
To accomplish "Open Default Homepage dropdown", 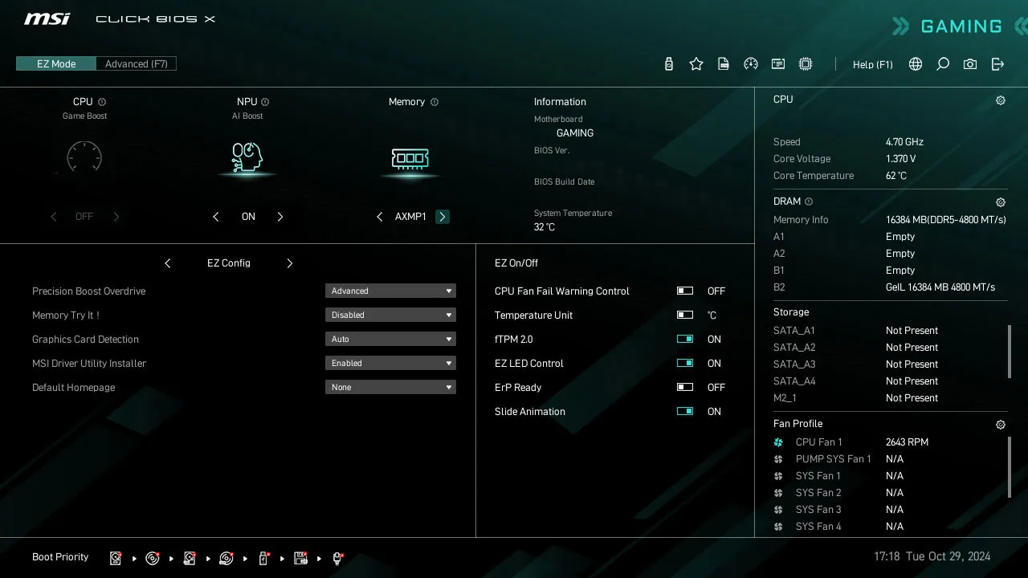I will coord(390,387).
